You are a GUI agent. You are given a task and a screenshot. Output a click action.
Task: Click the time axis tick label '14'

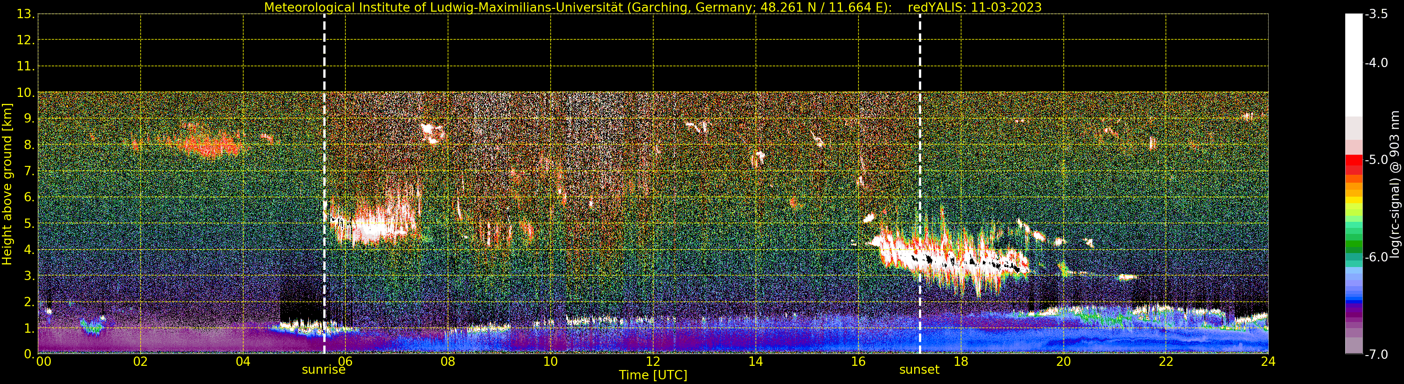point(756,362)
